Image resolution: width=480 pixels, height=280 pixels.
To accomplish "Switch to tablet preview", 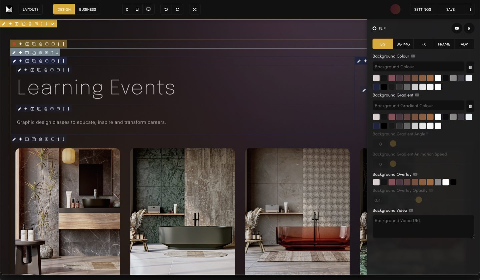I will [x=137, y=9].
